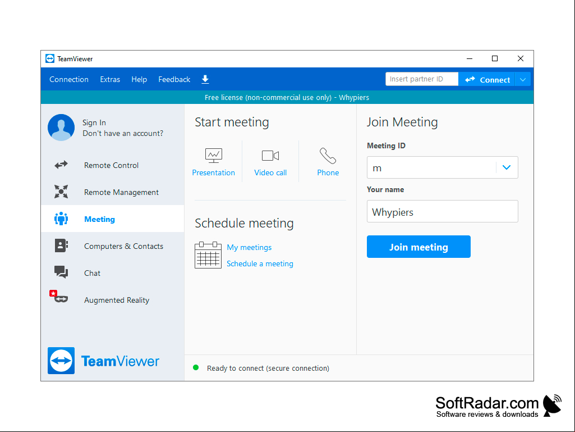Click the Computers & Contacts address book icon
This screenshot has width=575, height=432.
(x=61, y=245)
